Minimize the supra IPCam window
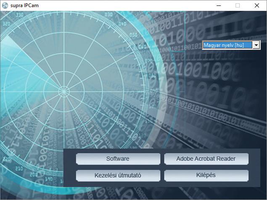Viewport: 267px width, 200px height. point(219,5)
